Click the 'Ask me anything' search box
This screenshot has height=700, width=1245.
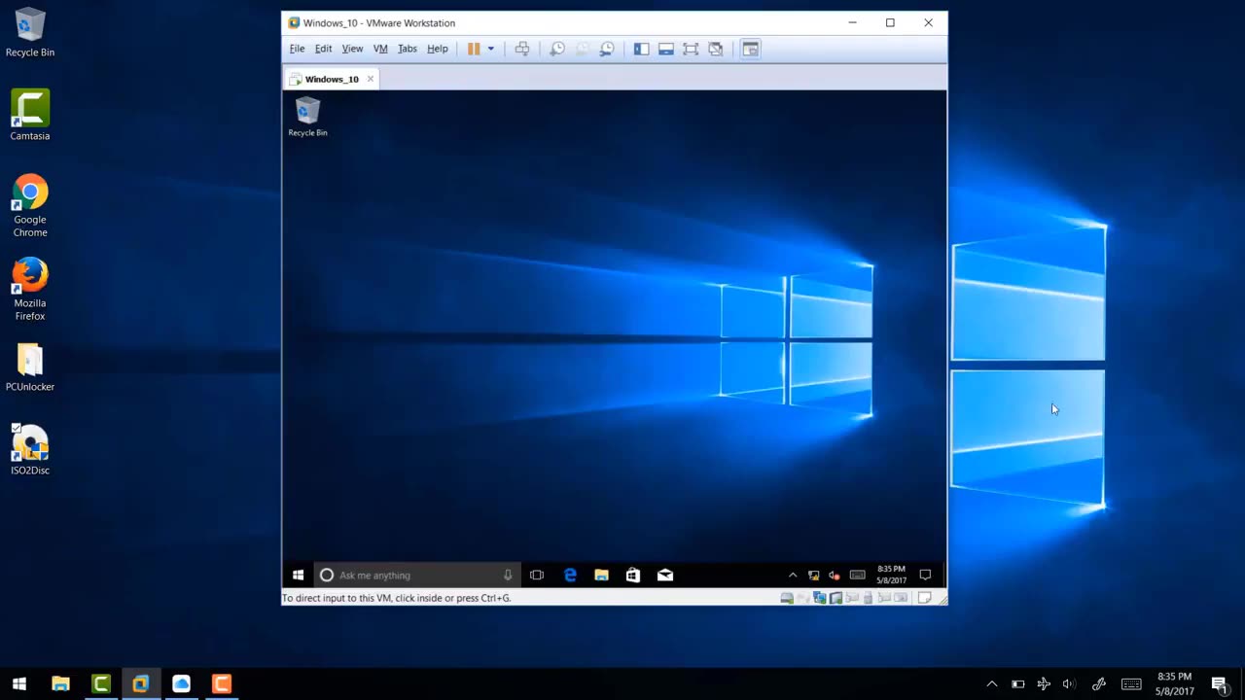click(x=417, y=575)
